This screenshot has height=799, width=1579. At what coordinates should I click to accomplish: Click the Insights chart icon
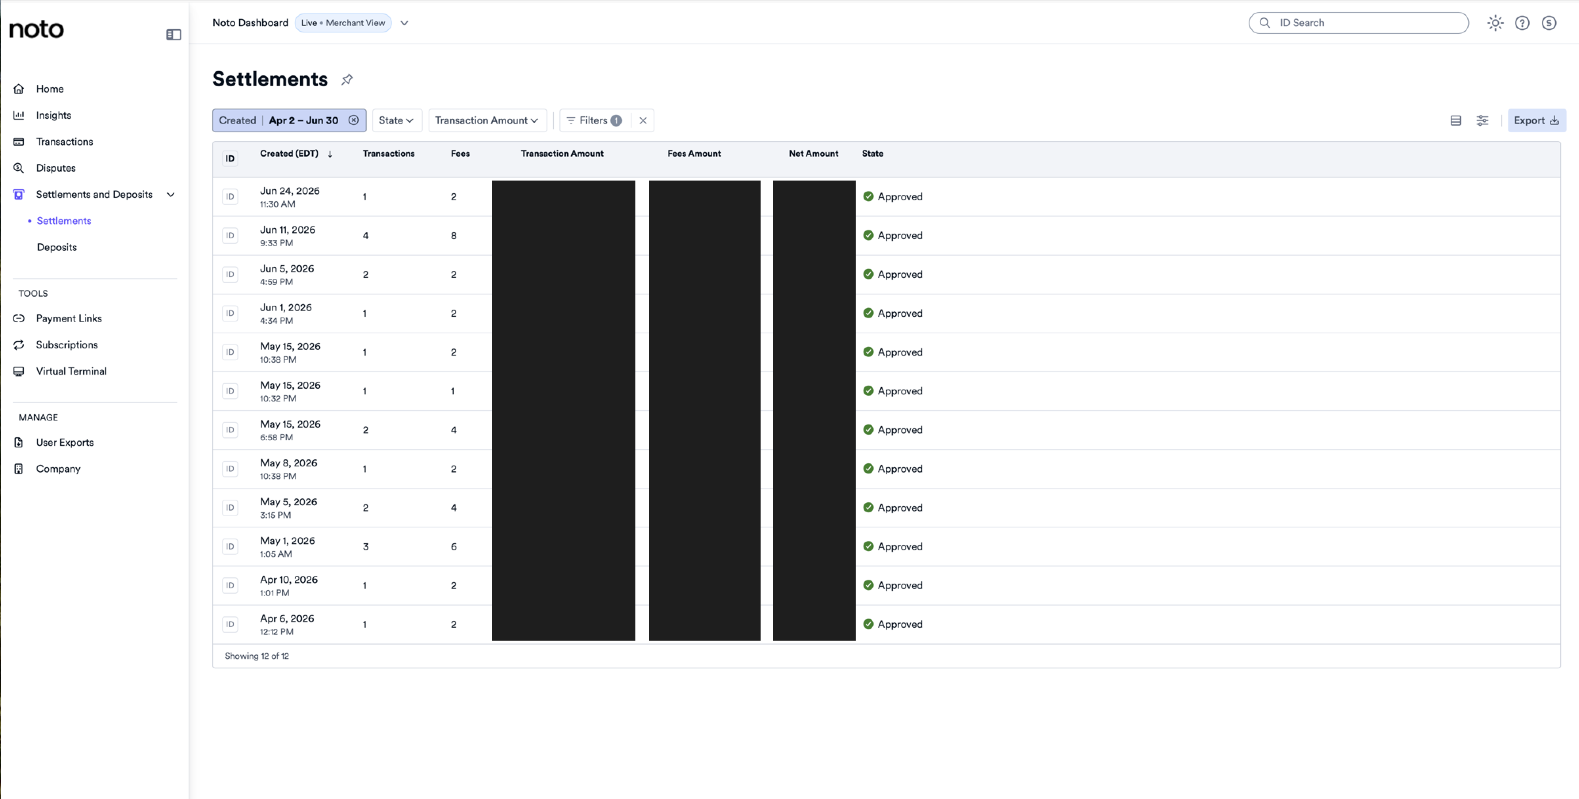pyautogui.click(x=19, y=115)
